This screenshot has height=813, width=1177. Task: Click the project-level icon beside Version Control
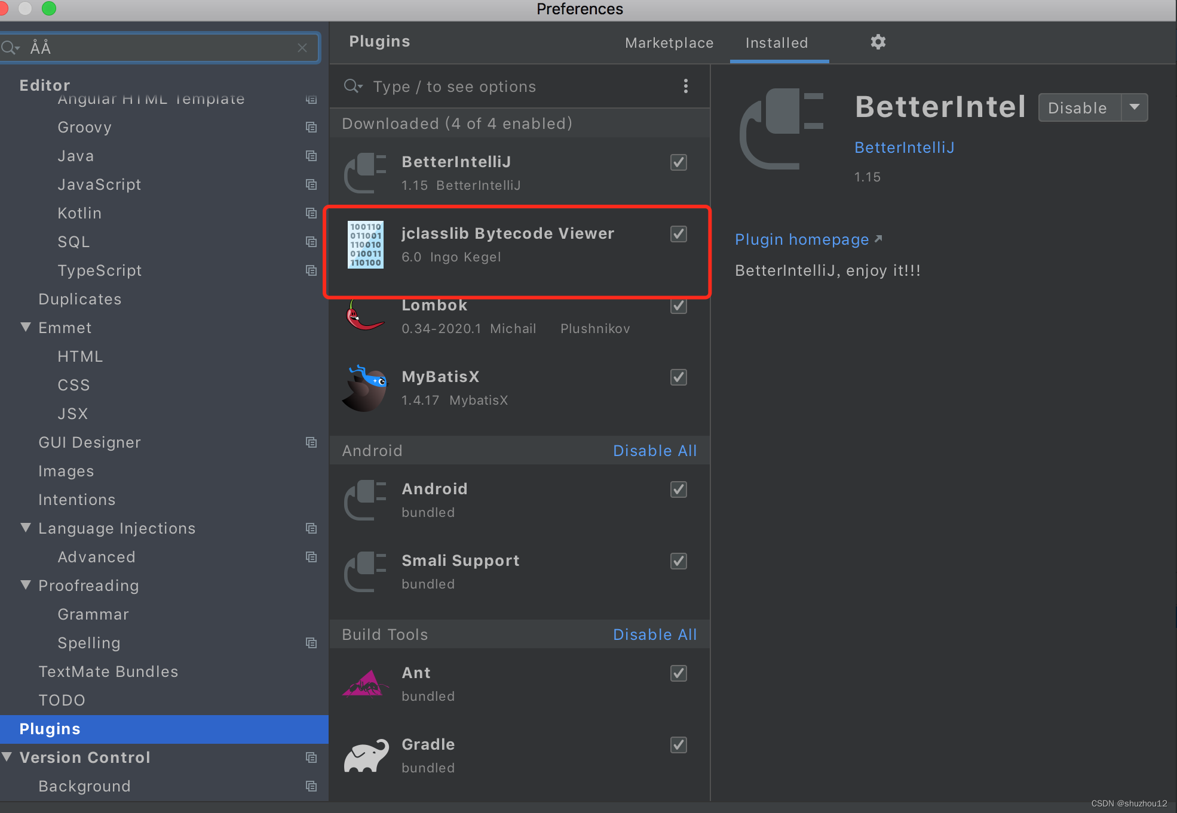point(311,757)
